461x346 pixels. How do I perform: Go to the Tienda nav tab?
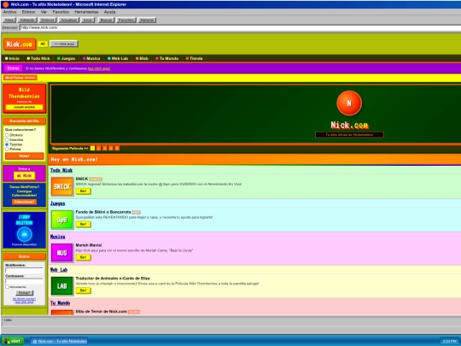(194, 59)
